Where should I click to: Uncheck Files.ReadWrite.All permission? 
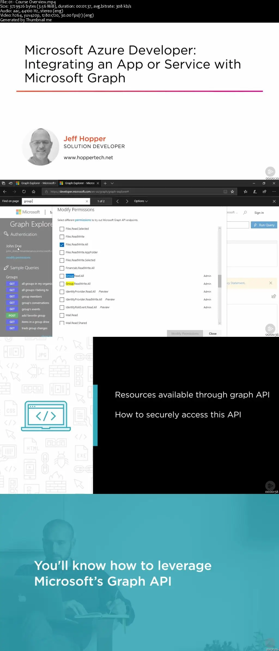62,245
